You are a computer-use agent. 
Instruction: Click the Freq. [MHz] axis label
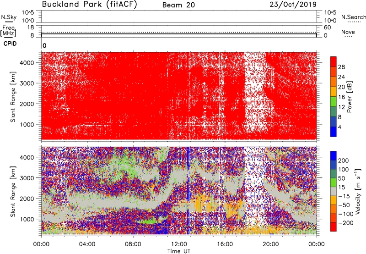point(8,31)
